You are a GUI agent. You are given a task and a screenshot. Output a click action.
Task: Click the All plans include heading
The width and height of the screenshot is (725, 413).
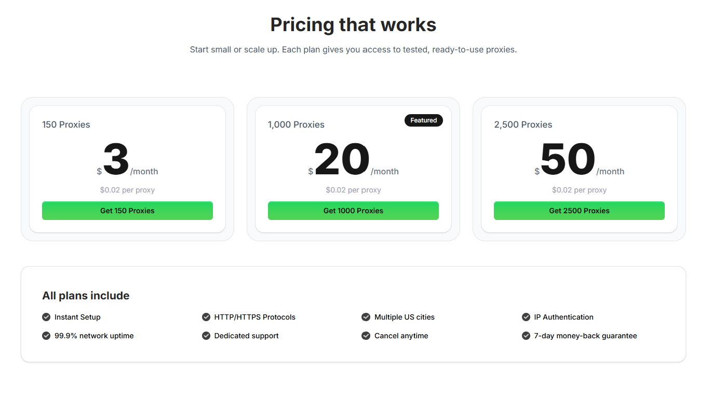pos(86,296)
